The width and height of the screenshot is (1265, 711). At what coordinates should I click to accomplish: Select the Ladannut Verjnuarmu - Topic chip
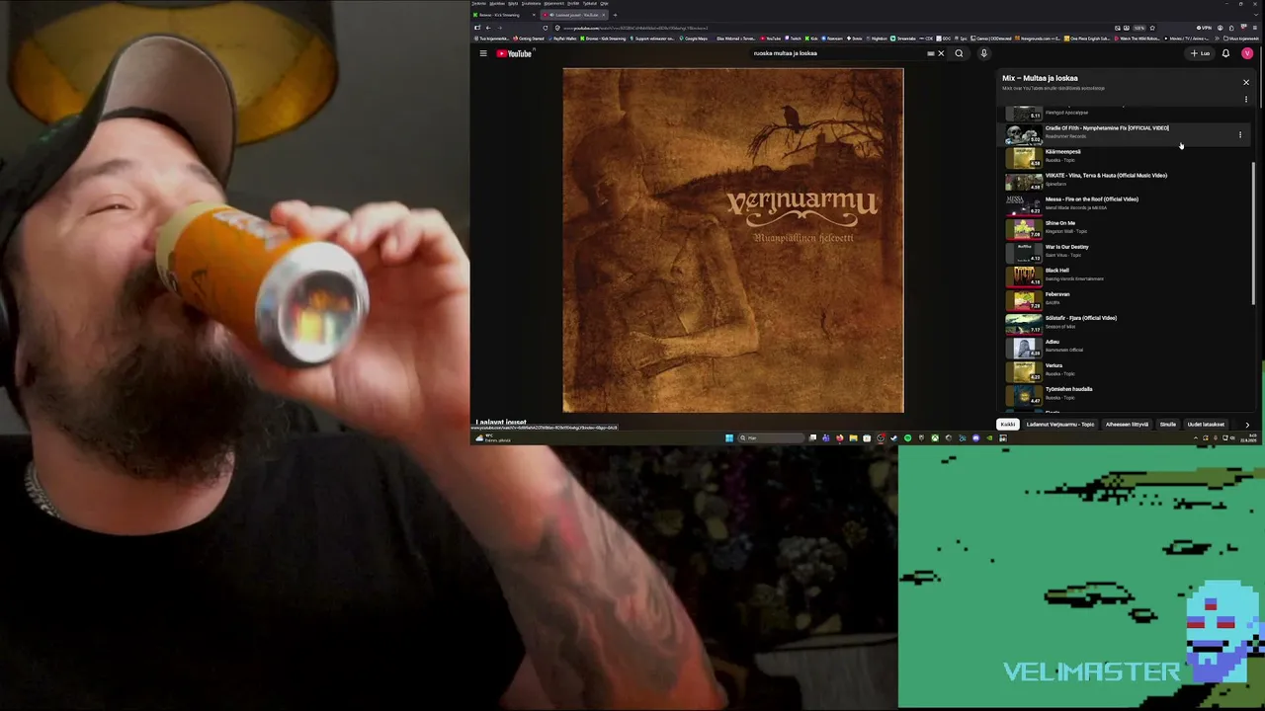[1060, 425]
